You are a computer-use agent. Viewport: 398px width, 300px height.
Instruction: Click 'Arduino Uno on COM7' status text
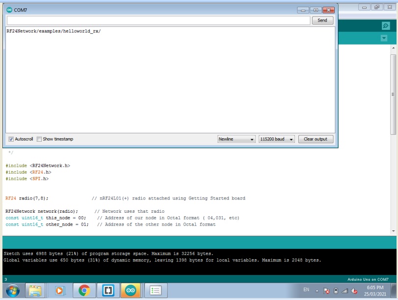(x=368, y=279)
